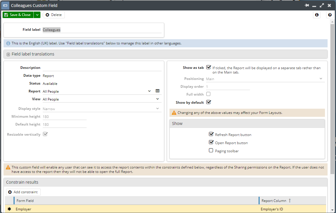Uncheck the Show as tab checkbox
This screenshot has width=336, height=213.
208,67
